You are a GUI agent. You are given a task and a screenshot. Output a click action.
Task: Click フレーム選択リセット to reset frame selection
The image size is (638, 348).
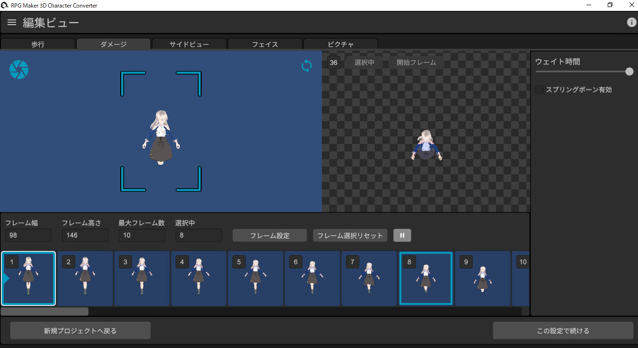coord(350,235)
